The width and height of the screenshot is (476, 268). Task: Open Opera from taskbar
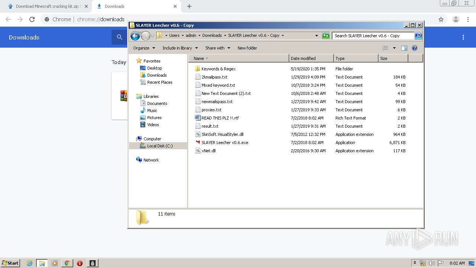pyautogui.click(x=80, y=263)
